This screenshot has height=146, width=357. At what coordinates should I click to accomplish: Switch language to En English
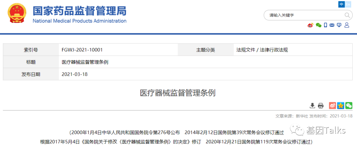(x=348, y=4)
